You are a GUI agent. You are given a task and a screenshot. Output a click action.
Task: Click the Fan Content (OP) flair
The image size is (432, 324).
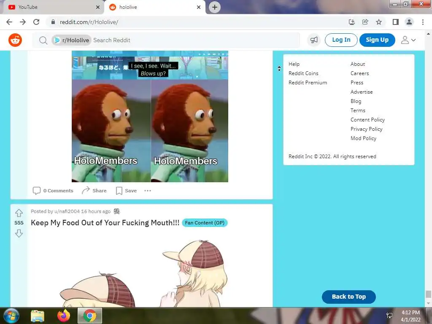(205, 223)
